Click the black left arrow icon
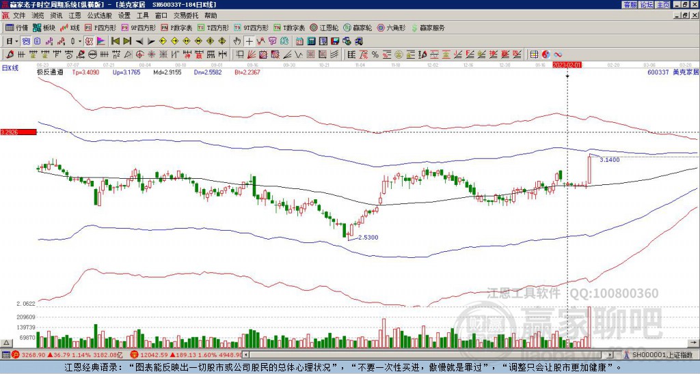 click(139, 42)
